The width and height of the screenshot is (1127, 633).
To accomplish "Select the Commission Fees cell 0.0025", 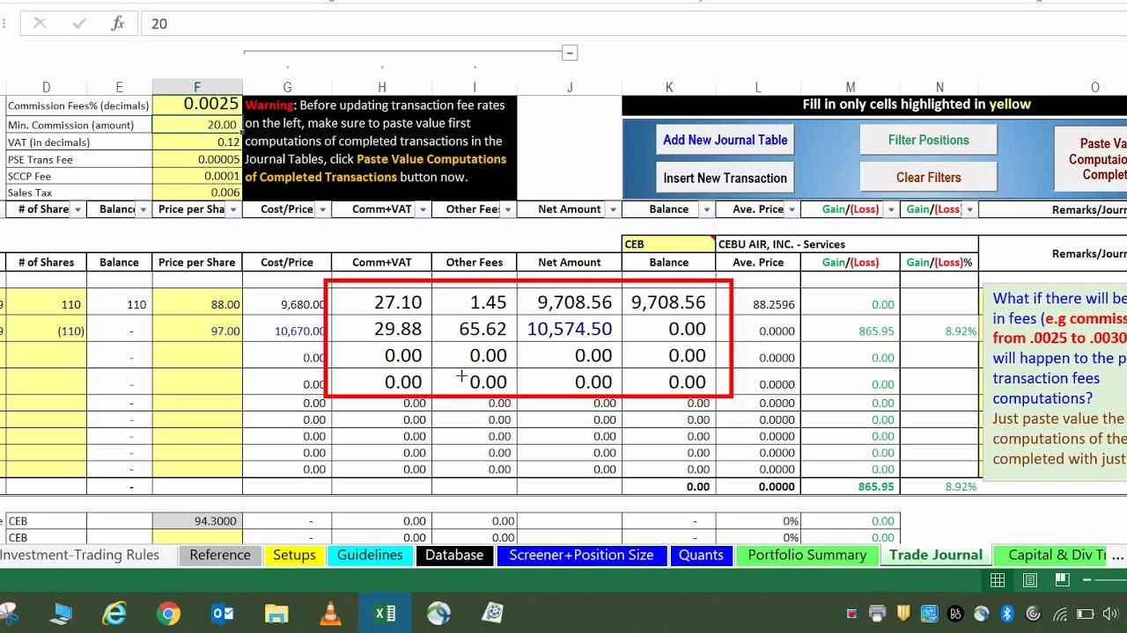I will [x=197, y=105].
